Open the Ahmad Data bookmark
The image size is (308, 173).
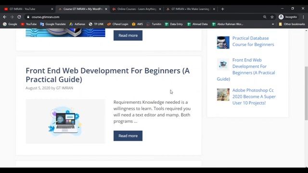pyautogui.click(x=197, y=24)
